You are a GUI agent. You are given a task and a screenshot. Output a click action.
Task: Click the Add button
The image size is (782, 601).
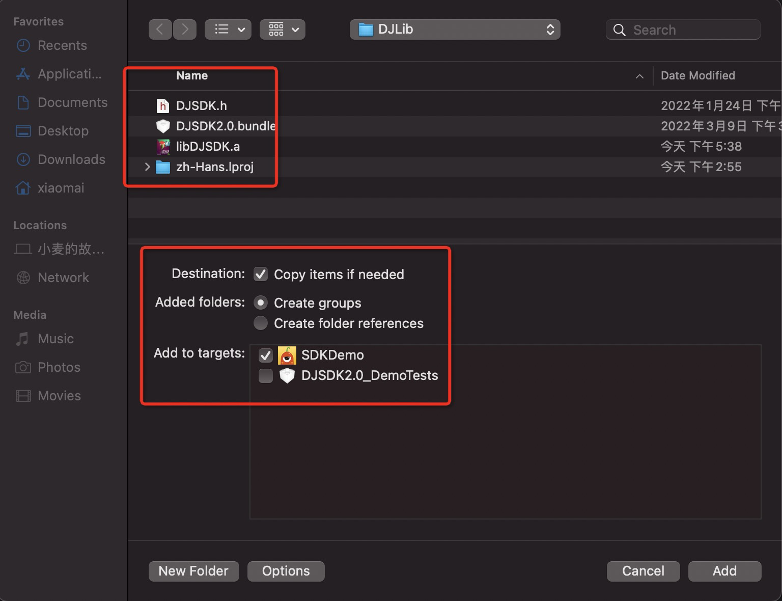click(x=724, y=571)
